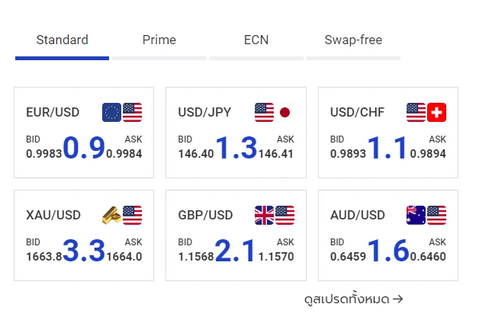
Task: Click the United Kingdom flag icon
Action: [x=264, y=215]
